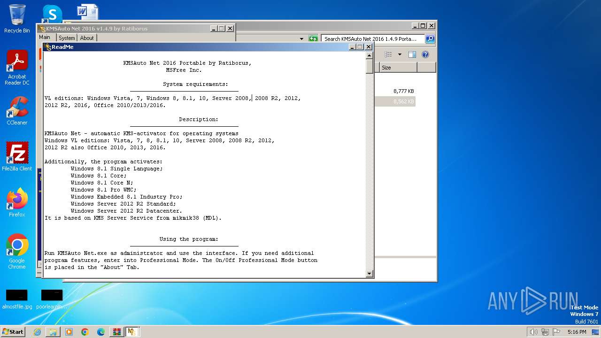
Task: Click the ReadMe window title bar
Action: [197, 47]
